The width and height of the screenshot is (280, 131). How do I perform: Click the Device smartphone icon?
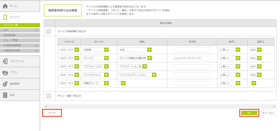pos(5,17)
